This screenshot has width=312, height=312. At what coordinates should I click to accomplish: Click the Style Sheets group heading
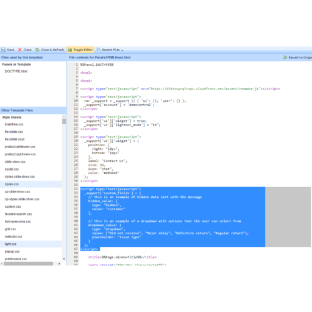tap(12, 118)
